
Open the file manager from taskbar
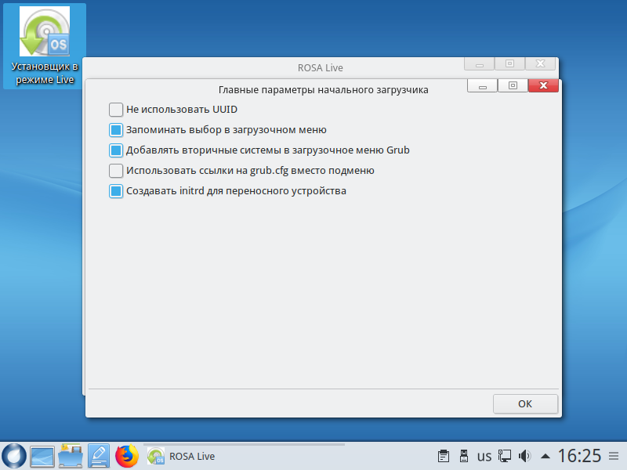point(71,455)
